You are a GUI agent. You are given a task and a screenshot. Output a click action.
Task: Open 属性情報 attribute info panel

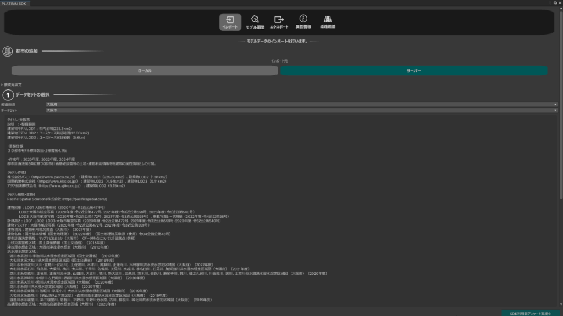point(303,22)
